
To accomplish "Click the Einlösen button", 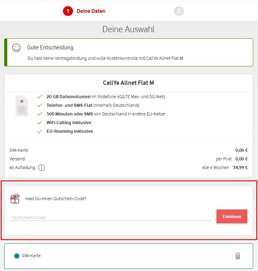I will 232,216.
